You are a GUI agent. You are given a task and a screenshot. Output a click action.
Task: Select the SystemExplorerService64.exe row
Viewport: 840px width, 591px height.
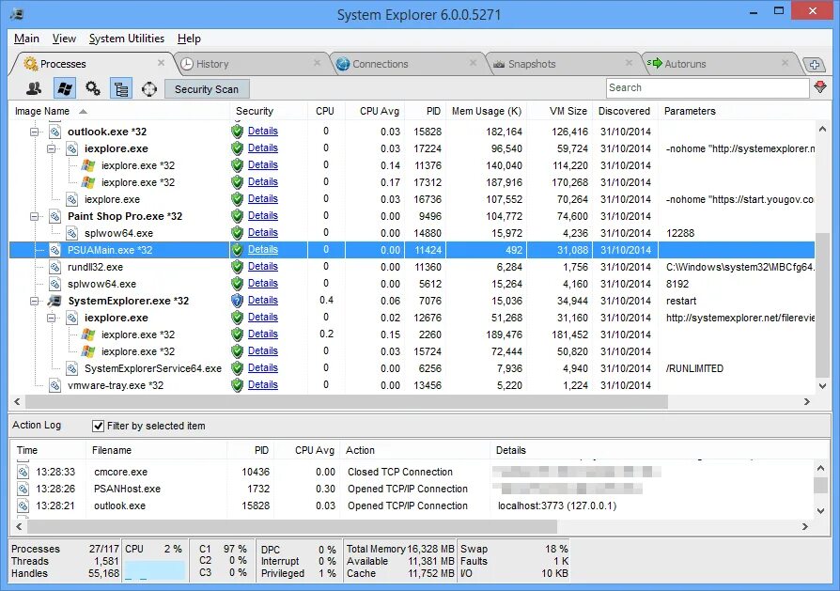pos(412,368)
